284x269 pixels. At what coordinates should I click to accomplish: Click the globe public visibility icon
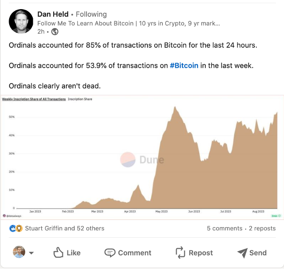[x=55, y=31]
